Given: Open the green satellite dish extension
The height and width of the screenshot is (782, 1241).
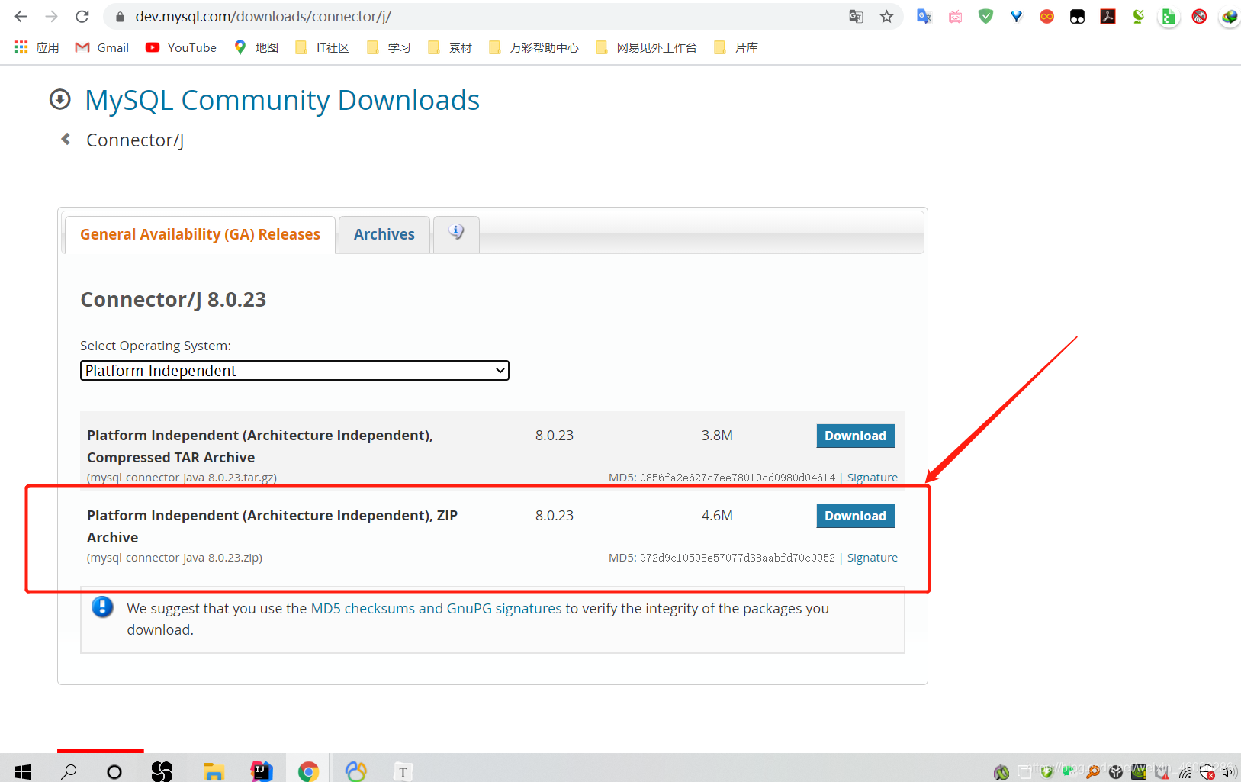Looking at the screenshot, I should pos(1138,16).
